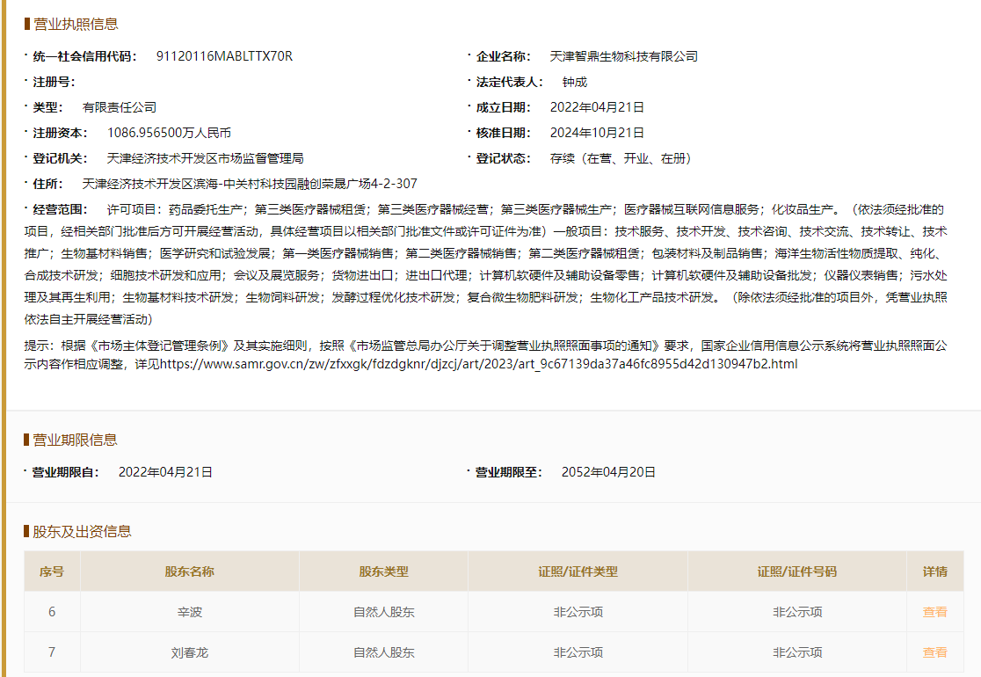Click legal representative name 钟成
Image resolution: width=981 pixels, height=677 pixels.
(x=574, y=82)
